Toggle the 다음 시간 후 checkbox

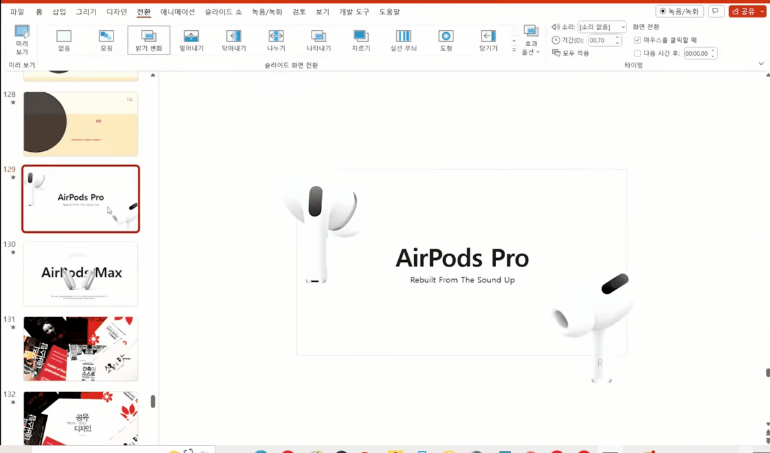coord(637,54)
